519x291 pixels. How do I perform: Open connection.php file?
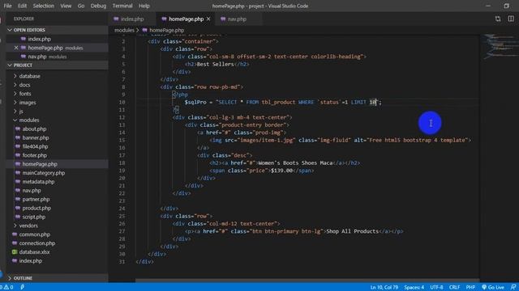coord(36,243)
